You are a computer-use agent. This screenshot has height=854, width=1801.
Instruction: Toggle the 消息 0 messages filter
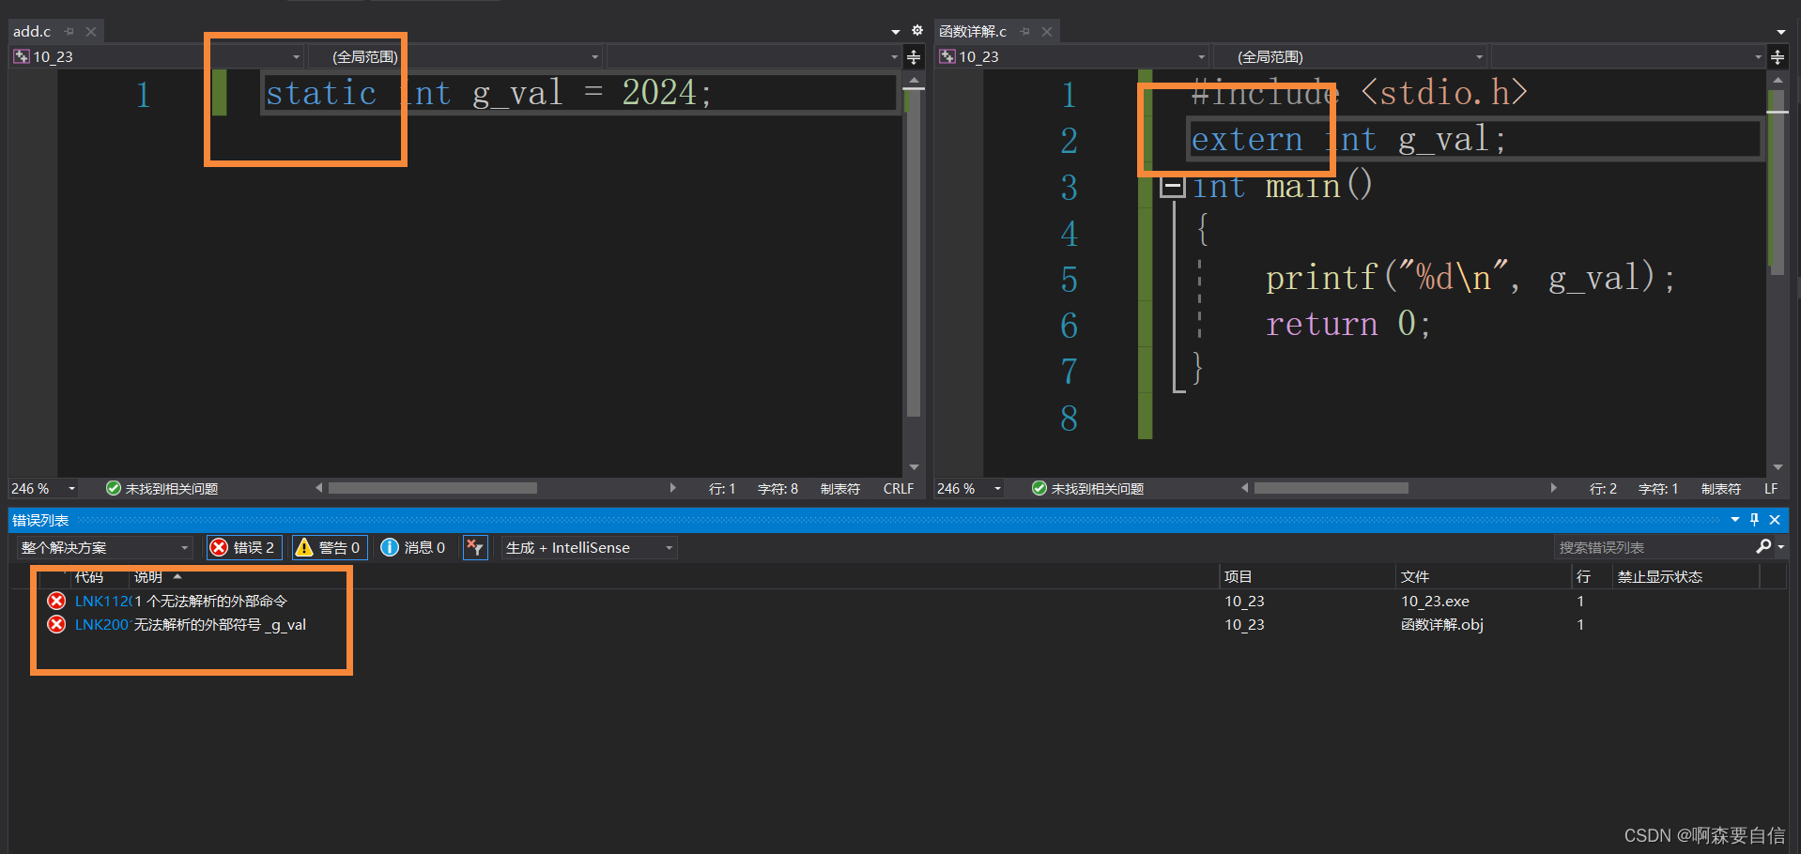(413, 547)
